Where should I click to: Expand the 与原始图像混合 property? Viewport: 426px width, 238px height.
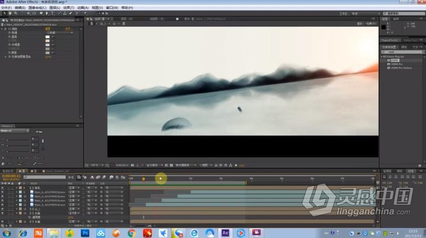tap(5, 57)
